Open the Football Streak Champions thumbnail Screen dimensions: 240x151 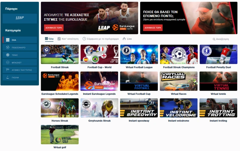click(x=179, y=54)
